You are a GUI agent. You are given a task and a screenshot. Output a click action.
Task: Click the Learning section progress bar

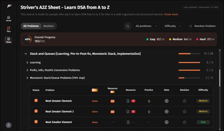[189, 62]
